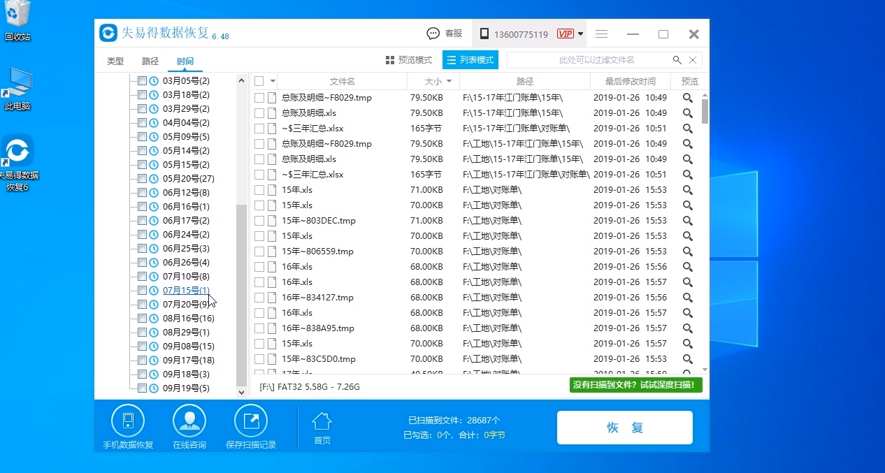The width and height of the screenshot is (885, 473).
Task: Open dropdown arrow beside header checkbox
Action: click(x=272, y=82)
